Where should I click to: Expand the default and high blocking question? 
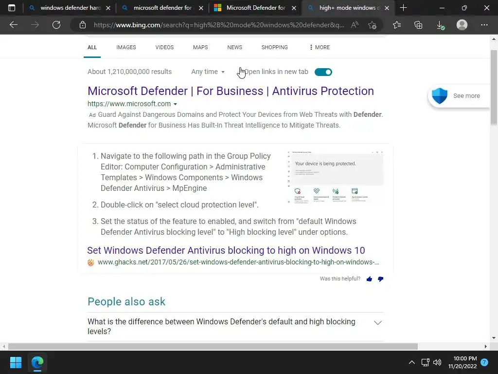pyautogui.click(x=235, y=326)
